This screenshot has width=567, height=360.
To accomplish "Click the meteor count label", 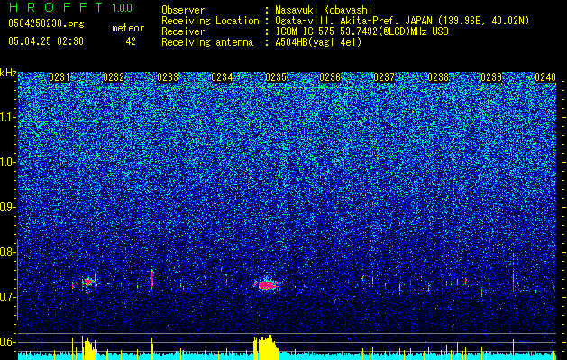I will coord(128,28).
